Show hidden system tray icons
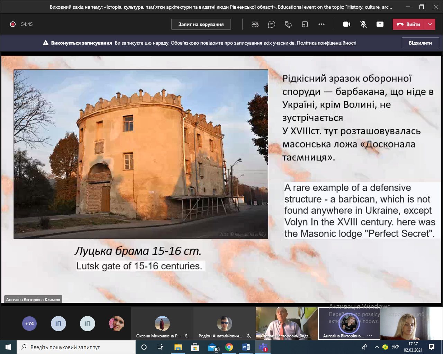This screenshot has width=443, height=354. 377,347
